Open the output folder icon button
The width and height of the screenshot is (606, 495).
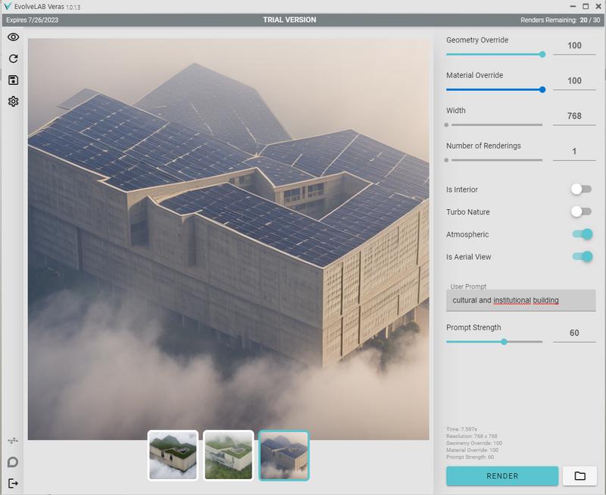click(579, 476)
